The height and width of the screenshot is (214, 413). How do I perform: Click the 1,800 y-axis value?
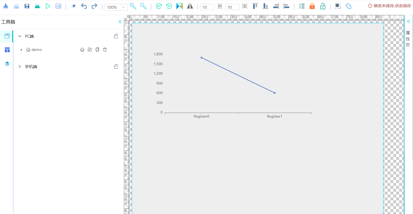click(x=158, y=54)
